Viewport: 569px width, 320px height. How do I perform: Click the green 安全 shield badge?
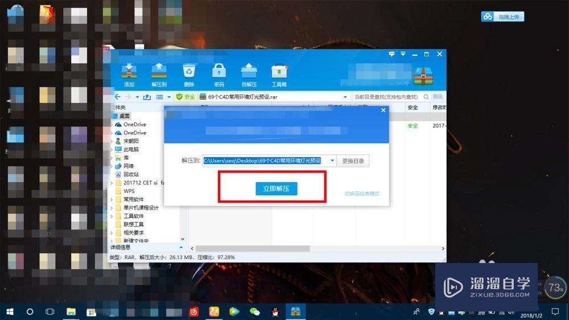click(185, 97)
